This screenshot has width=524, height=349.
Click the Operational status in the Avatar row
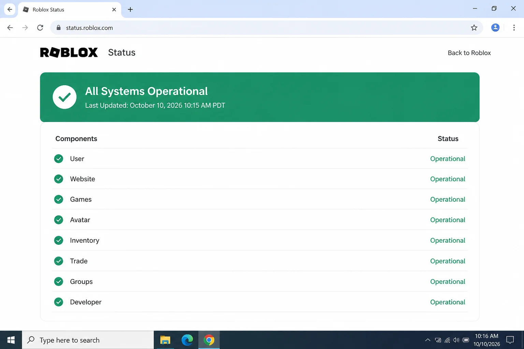448,220
